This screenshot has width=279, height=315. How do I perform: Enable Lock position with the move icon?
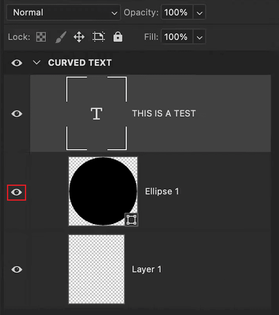[x=79, y=37]
